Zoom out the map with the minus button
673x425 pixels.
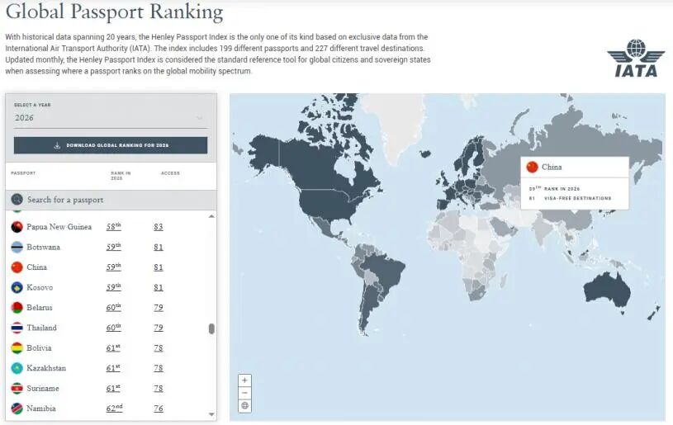[244, 393]
